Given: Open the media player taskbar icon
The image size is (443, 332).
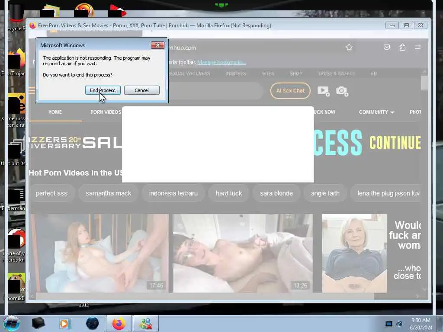Looking at the screenshot, I should tap(65, 323).
